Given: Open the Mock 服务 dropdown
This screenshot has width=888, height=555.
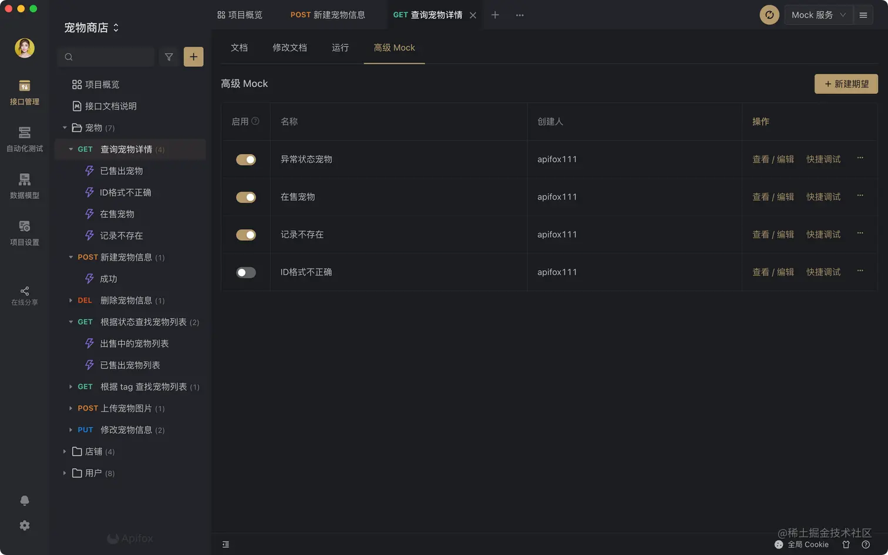Looking at the screenshot, I should point(818,15).
